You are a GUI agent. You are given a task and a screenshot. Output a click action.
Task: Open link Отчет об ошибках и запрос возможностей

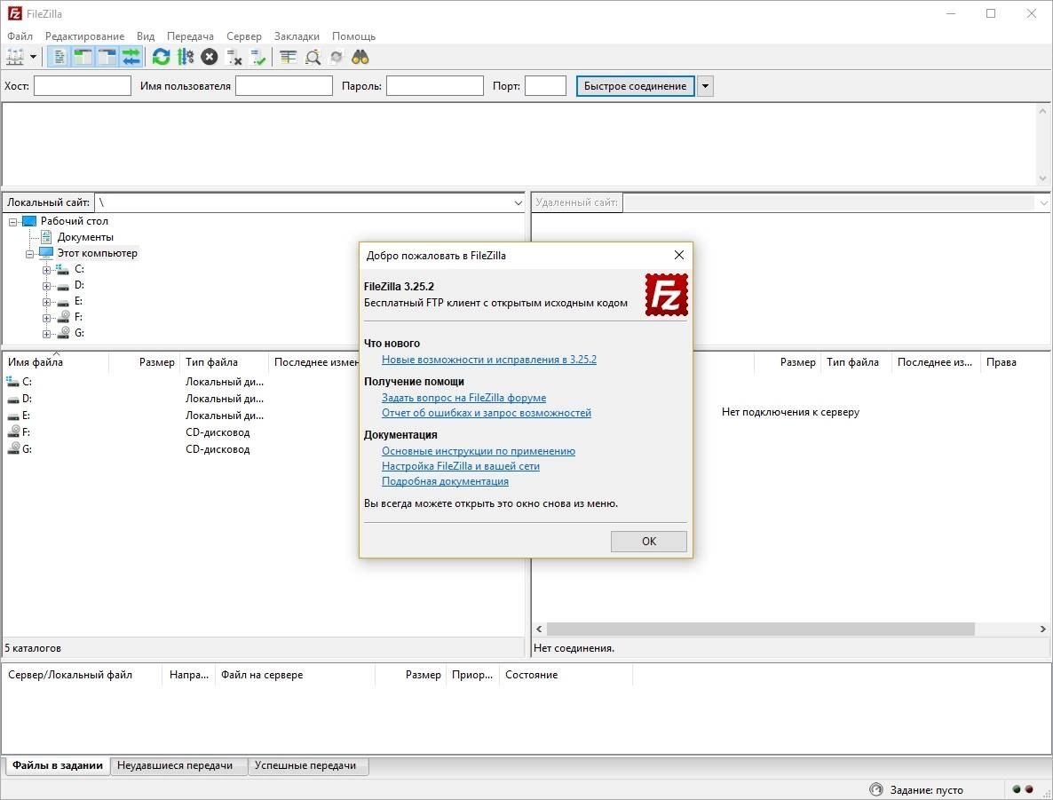pyautogui.click(x=487, y=412)
